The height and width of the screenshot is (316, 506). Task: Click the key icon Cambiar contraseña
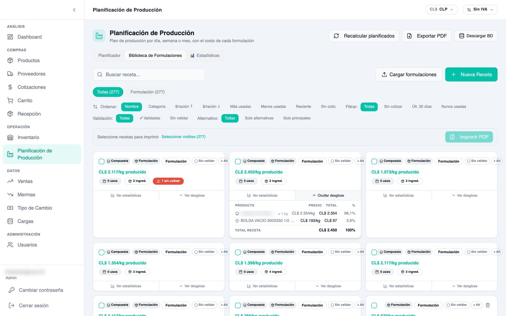12,290
